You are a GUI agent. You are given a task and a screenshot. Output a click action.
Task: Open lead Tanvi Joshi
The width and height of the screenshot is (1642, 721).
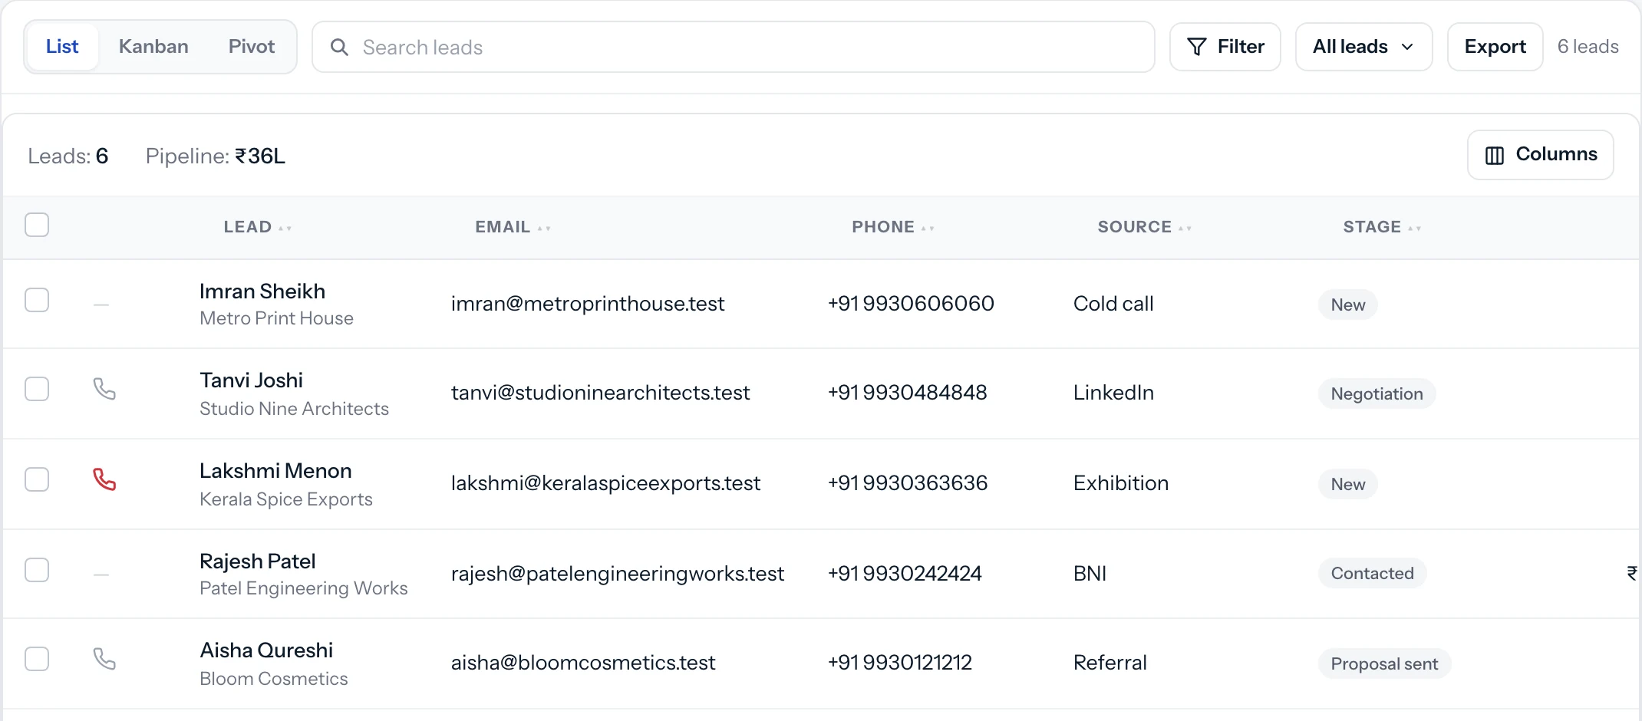(x=252, y=380)
